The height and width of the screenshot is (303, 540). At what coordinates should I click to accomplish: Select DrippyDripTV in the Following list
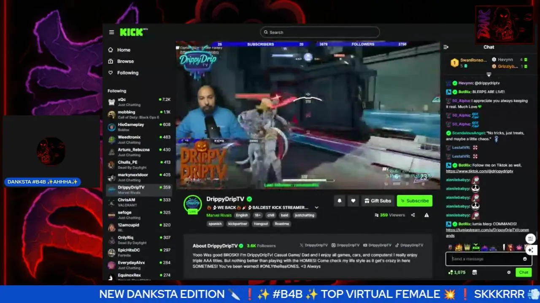[139, 189]
